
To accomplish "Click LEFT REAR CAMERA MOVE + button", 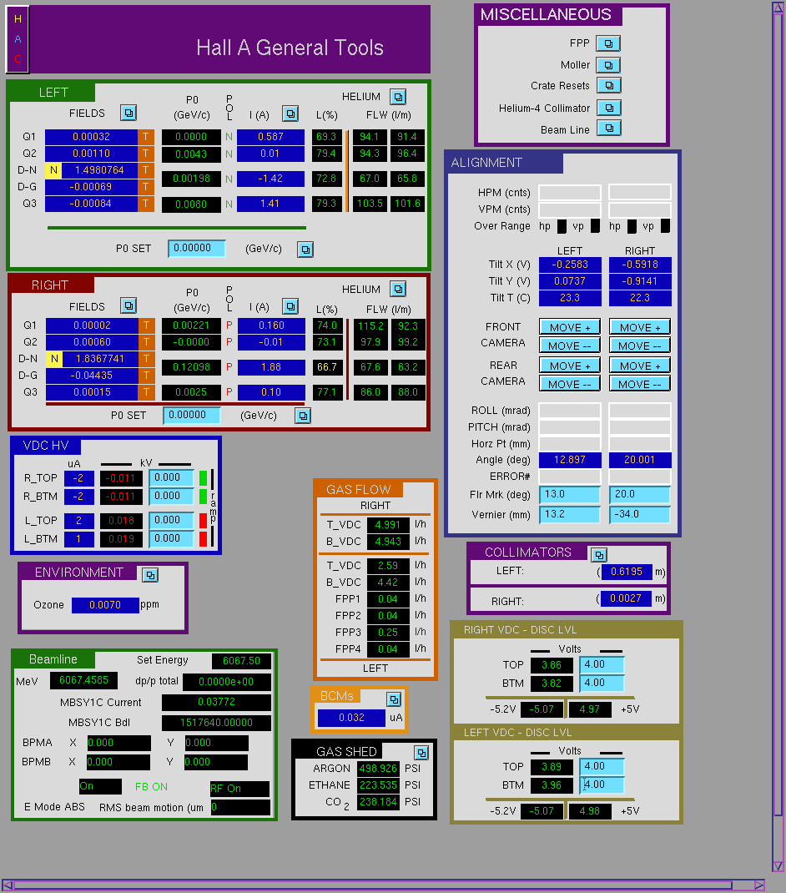I will 570,365.
